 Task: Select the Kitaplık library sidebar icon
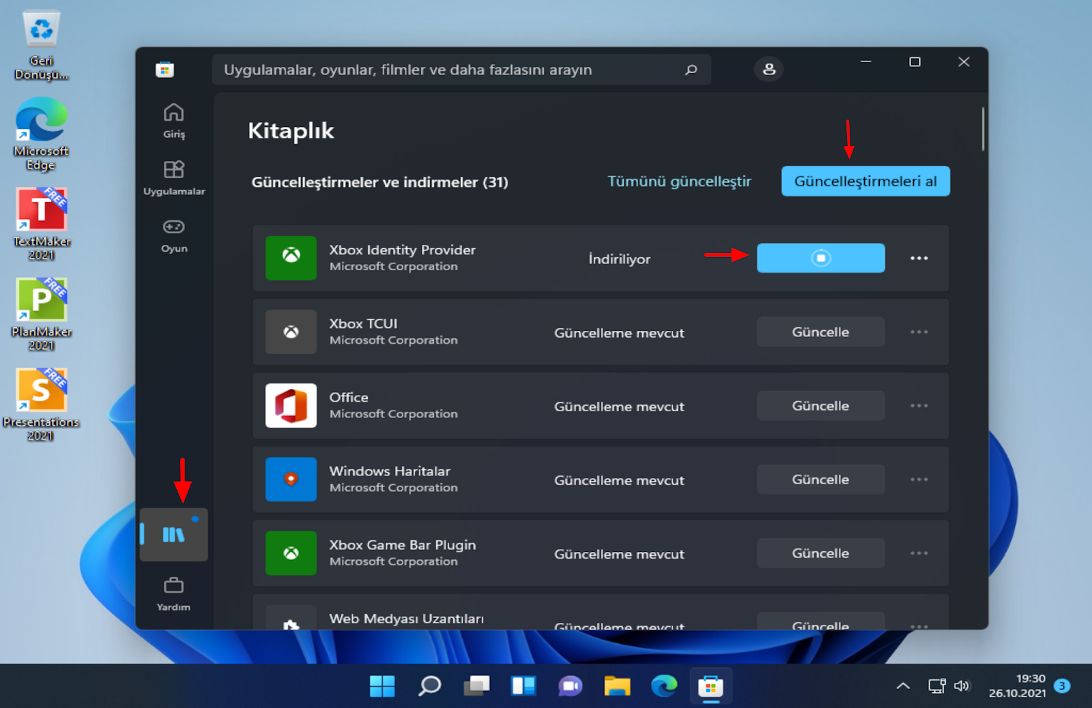174,535
